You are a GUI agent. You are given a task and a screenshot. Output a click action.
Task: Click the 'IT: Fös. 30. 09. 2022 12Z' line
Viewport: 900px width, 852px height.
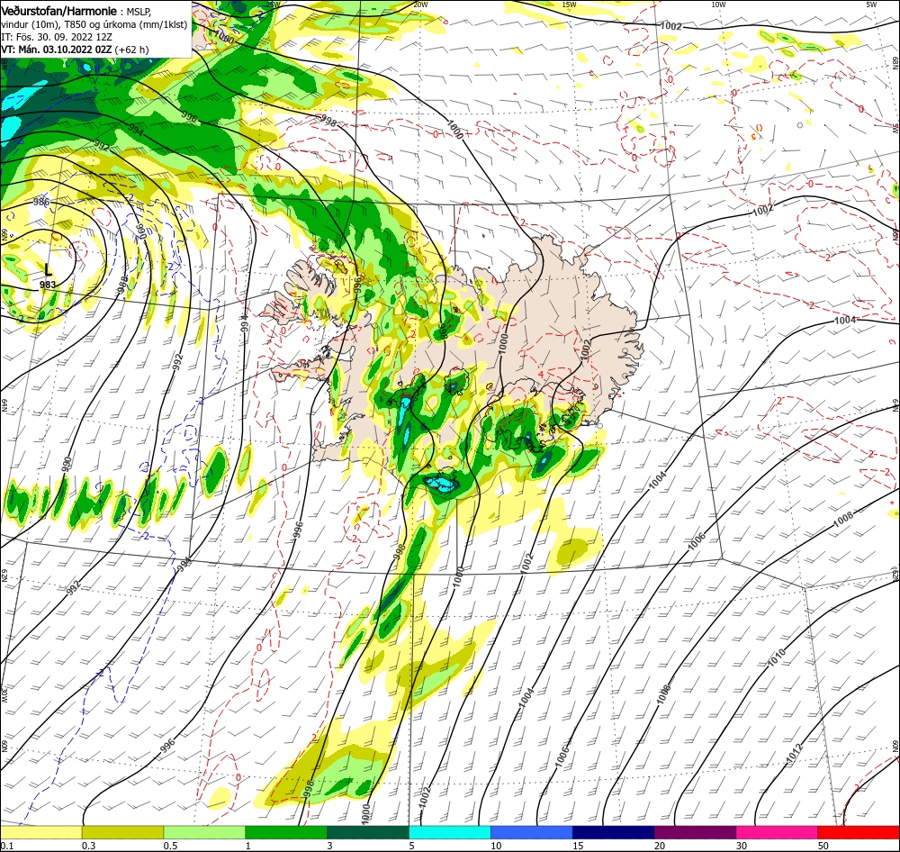pos(57,37)
